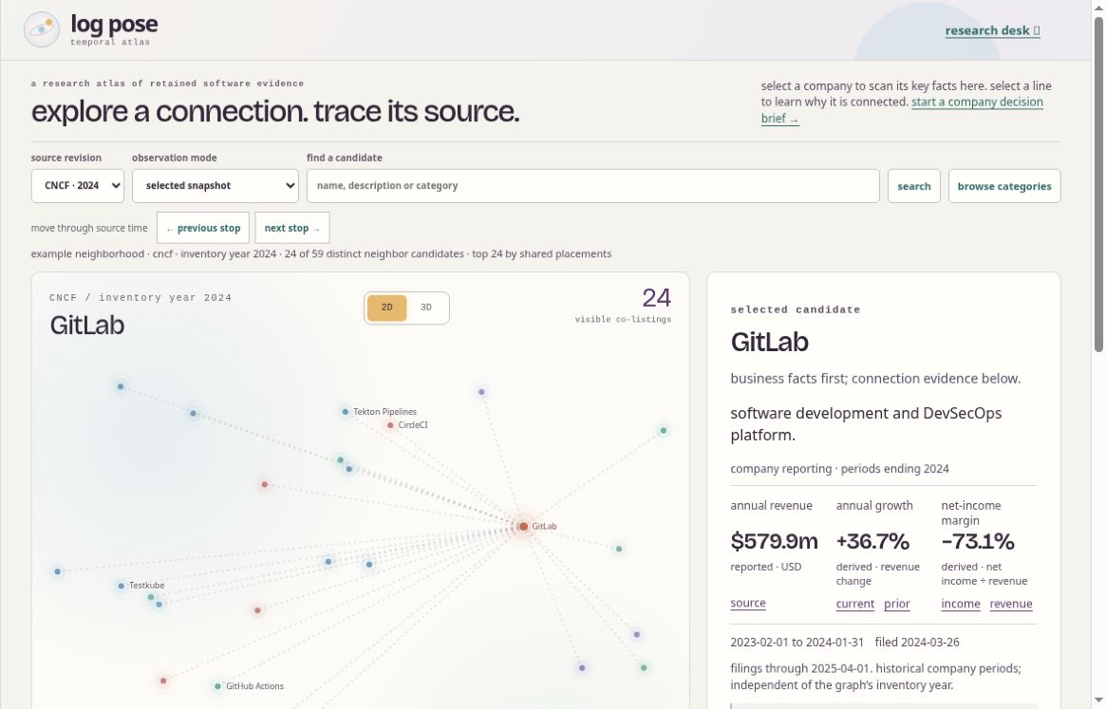
Task: Select the CircleCI node
Action: coord(390,425)
